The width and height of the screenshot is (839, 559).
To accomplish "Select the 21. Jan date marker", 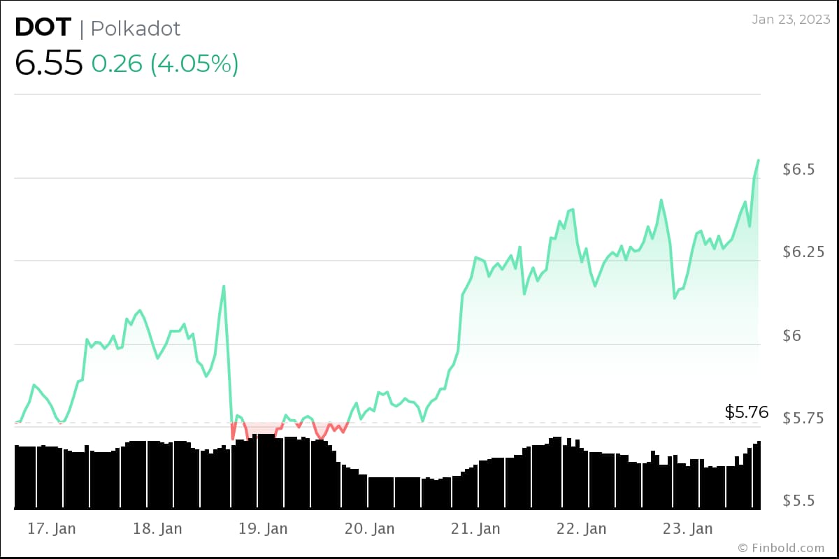I will point(475,529).
